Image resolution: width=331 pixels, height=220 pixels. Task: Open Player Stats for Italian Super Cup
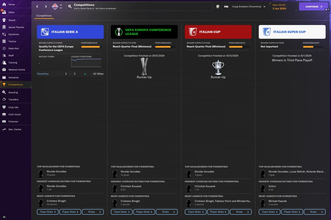pos(292,212)
